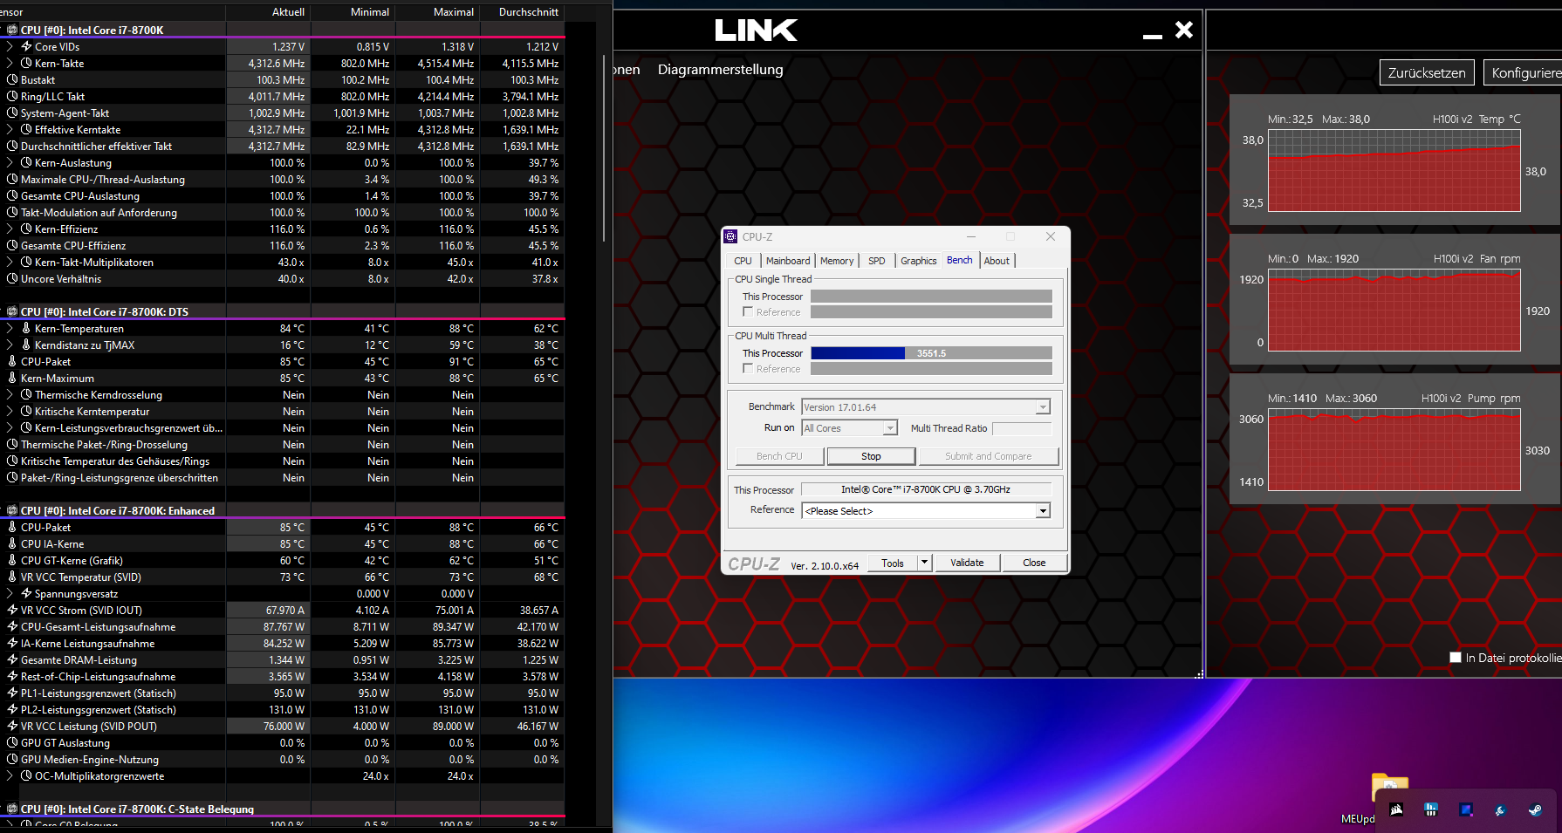Expand the Spannungsversatz row
The height and width of the screenshot is (833, 1562).
[x=10, y=593]
